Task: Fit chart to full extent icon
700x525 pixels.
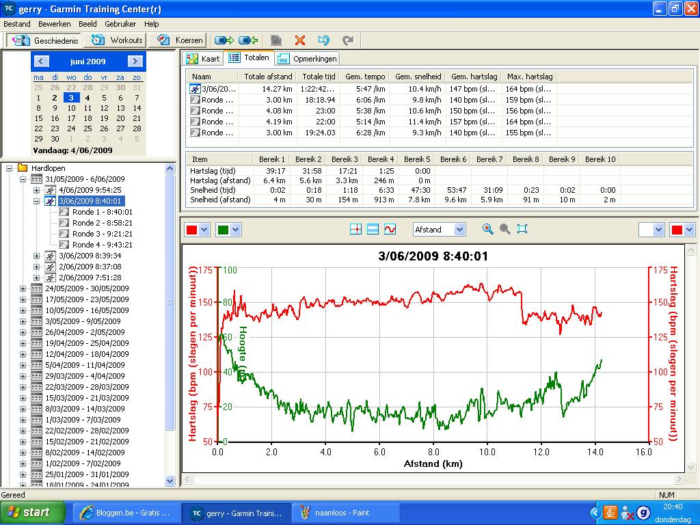Action: pos(522,229)
